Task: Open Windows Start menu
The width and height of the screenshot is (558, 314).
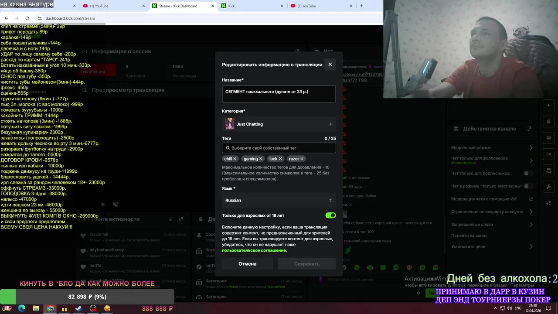Action: click(x=7, y=308)
